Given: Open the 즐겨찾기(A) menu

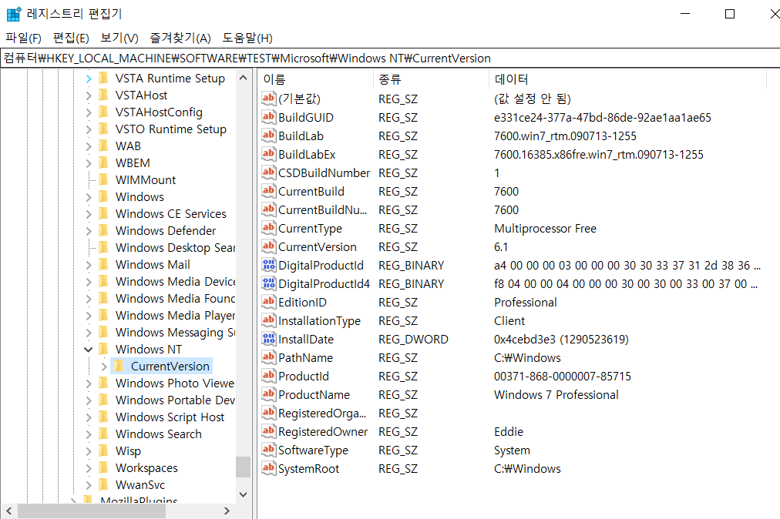Looking at the screenshot, I should [x=180, y=38].
